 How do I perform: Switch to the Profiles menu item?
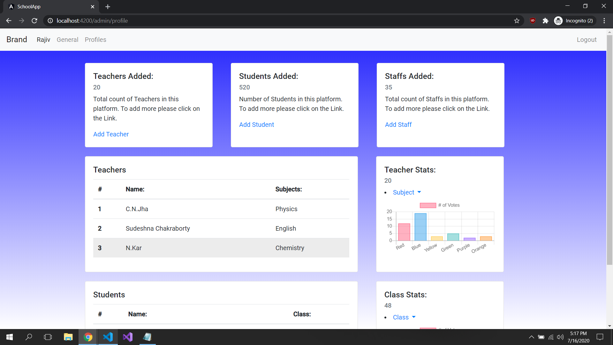(95, 39)
